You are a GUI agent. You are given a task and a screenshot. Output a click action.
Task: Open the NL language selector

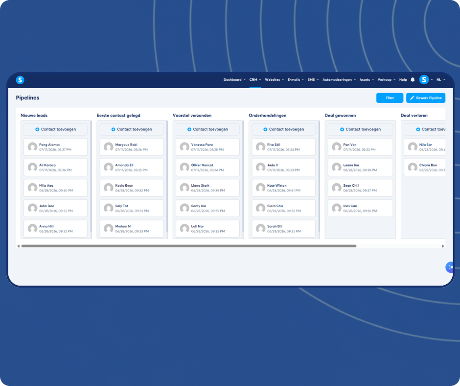pyautogui.click(x=440, y=80)
